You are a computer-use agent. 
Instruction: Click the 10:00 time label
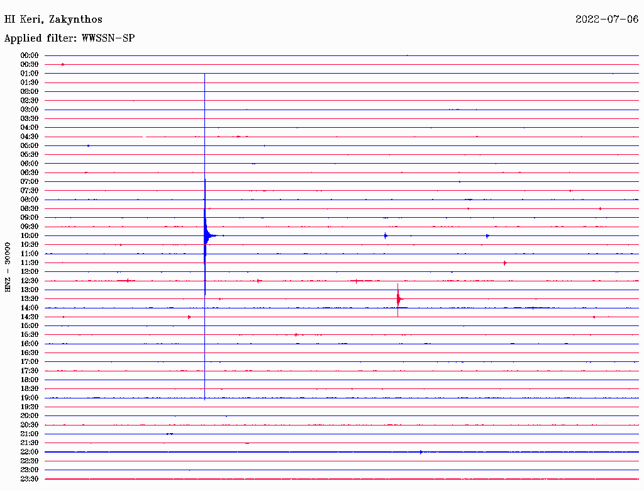pyautogui.click(x=30, y=235)
